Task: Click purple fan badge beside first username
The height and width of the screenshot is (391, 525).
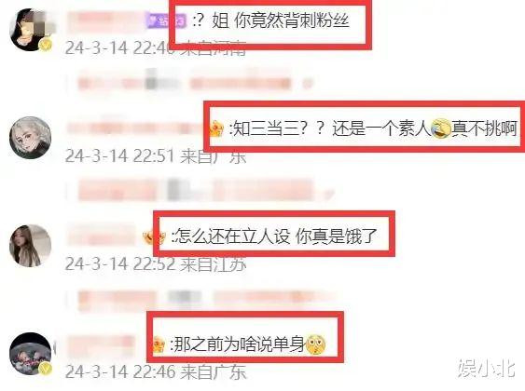Action: pos(165,21)
